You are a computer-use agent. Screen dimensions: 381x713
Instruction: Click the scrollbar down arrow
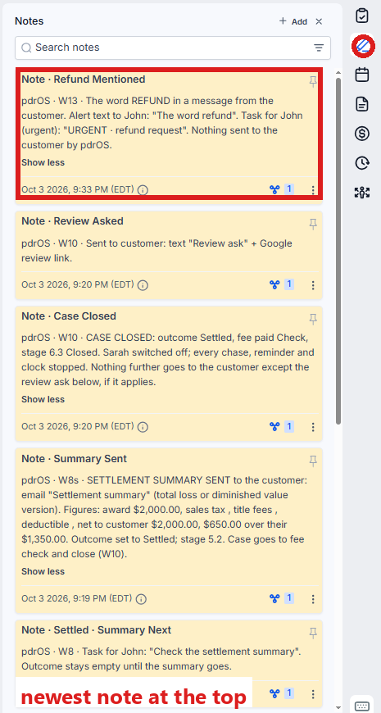[x=338, y=707]
